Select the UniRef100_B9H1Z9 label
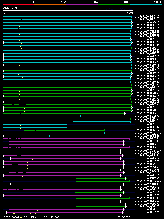 pos(147,42)
